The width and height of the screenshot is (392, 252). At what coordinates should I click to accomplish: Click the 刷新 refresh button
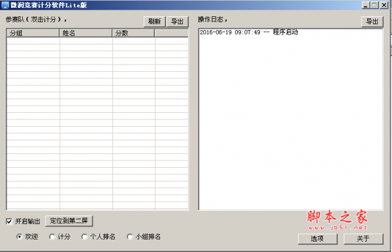point(154,22)
